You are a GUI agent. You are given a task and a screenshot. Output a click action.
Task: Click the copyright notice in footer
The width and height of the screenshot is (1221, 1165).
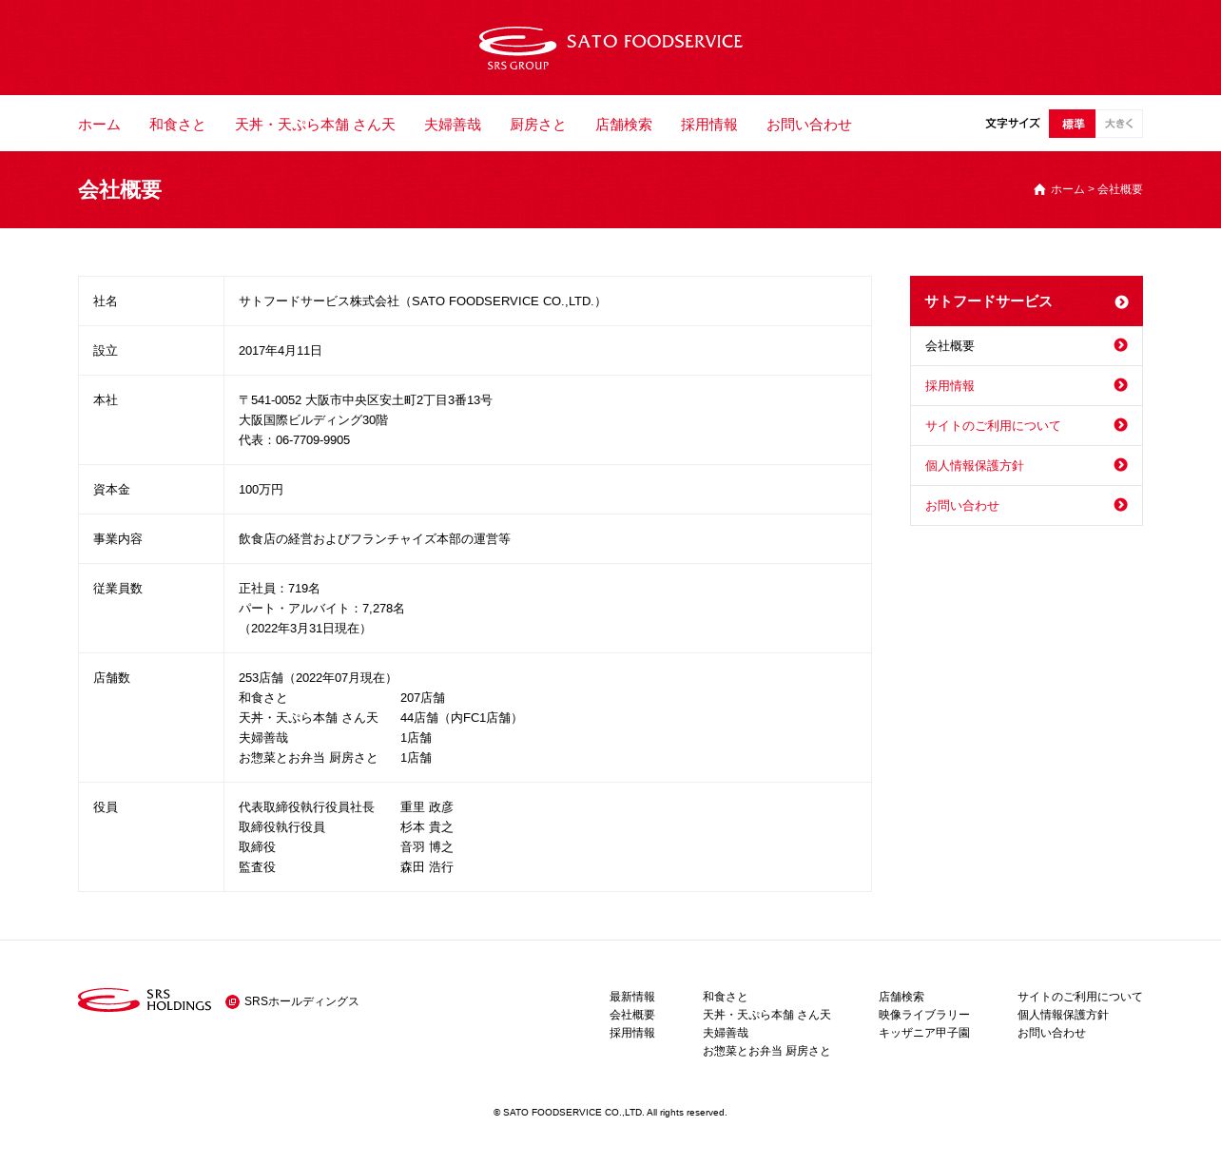click(x=610, y=1113)
